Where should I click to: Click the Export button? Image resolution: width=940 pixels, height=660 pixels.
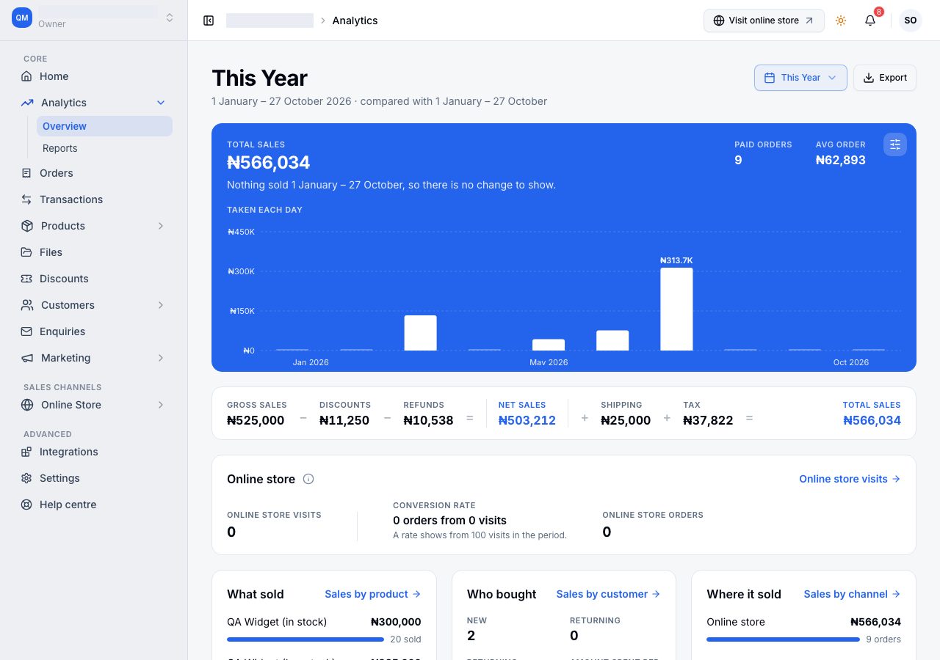[884, 78]
